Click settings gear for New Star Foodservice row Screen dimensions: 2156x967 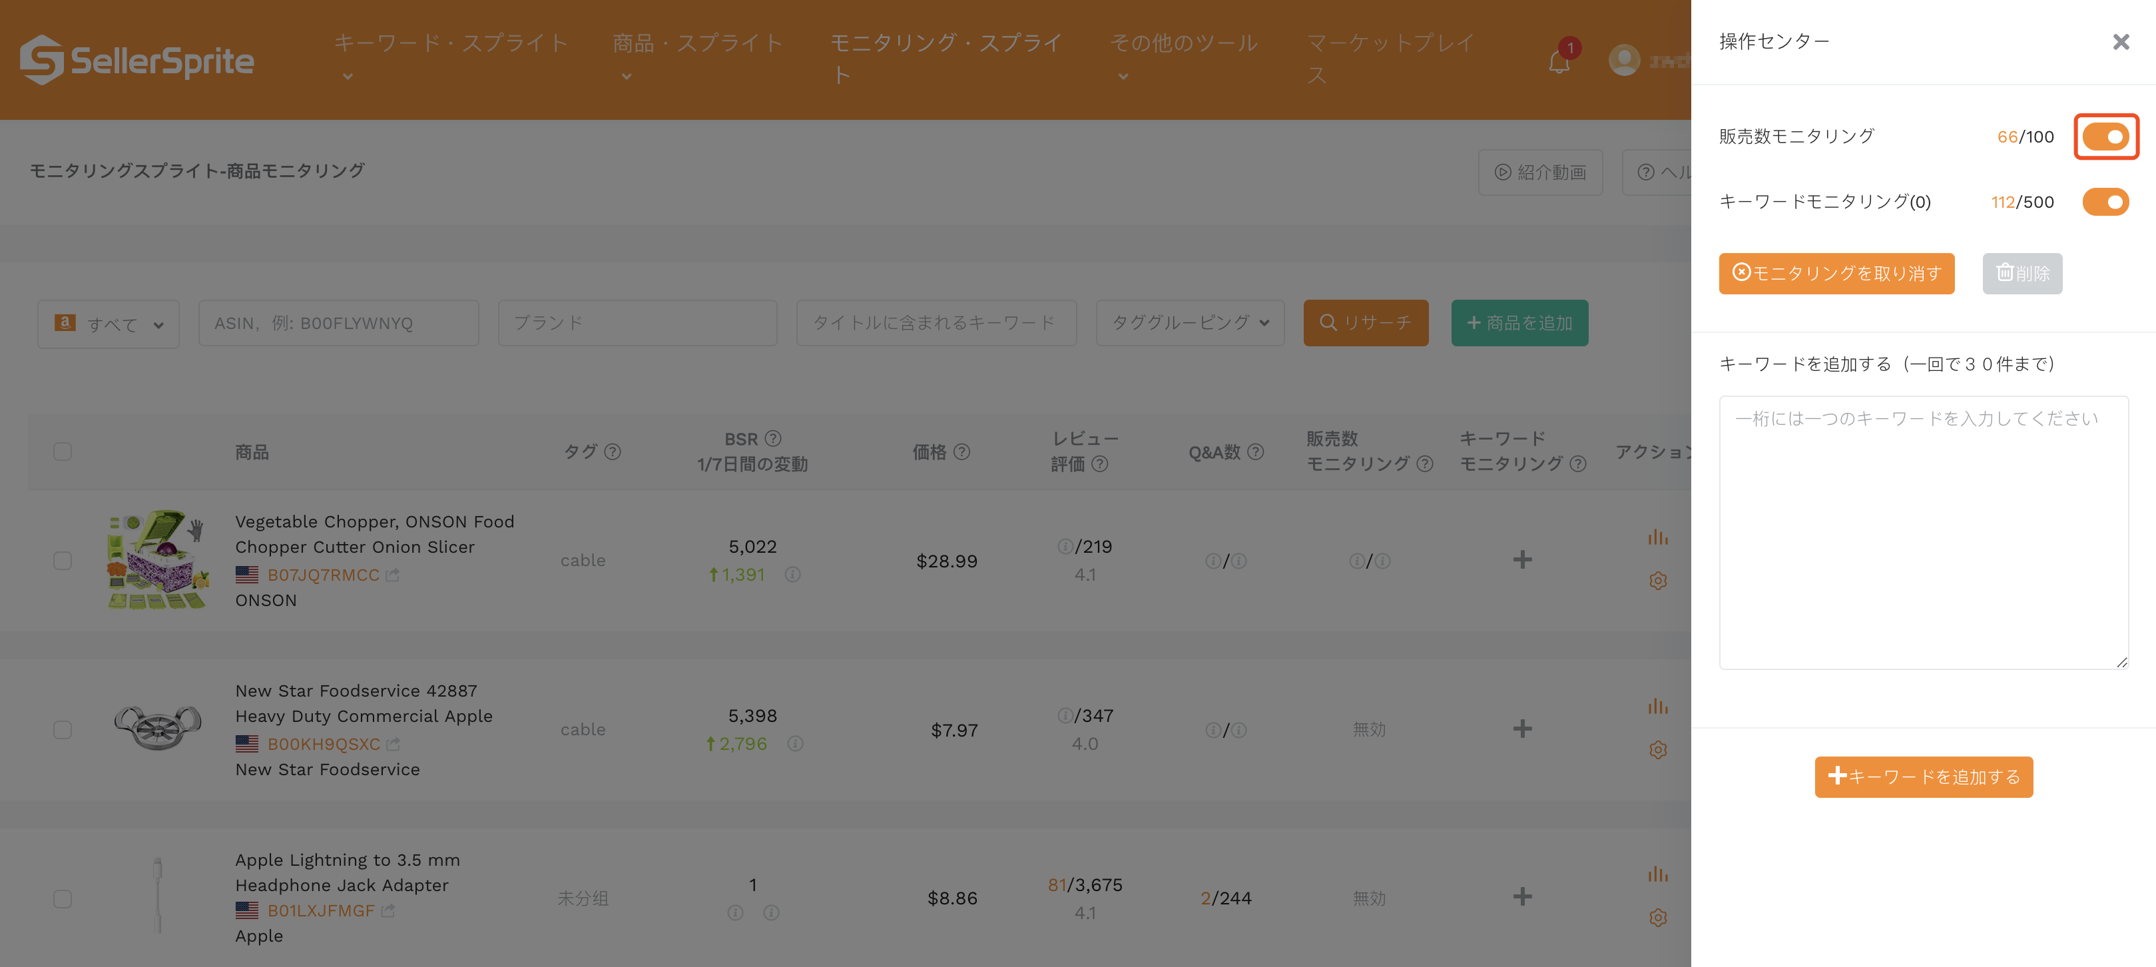[1657, 750]
